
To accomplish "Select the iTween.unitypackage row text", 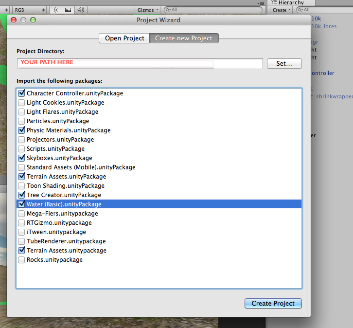I will (x=56, y=232).
